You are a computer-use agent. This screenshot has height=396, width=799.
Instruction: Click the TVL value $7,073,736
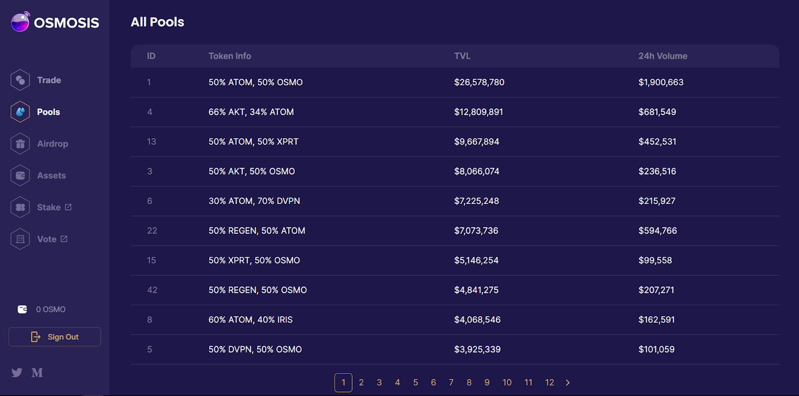point(477,231)
